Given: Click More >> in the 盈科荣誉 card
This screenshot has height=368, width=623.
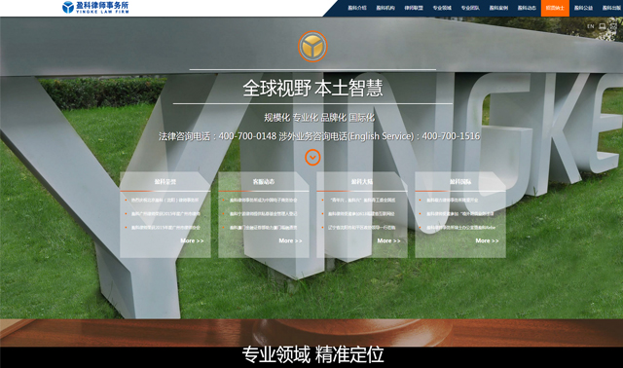Looking at the screenshot, I should [x=192, y=240].
